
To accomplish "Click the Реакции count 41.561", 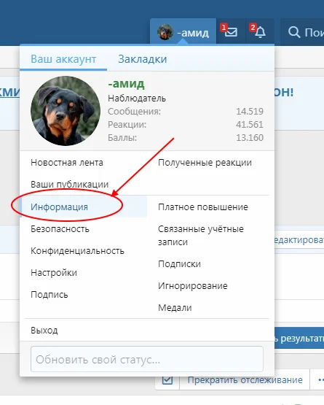I will pyautogui.click(x=250, y=125).
